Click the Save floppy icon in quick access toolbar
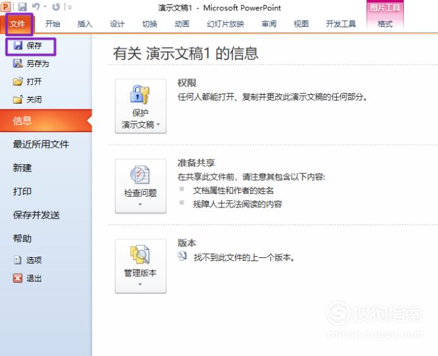Viewport: 438px width, 356px height. point(22,7)
